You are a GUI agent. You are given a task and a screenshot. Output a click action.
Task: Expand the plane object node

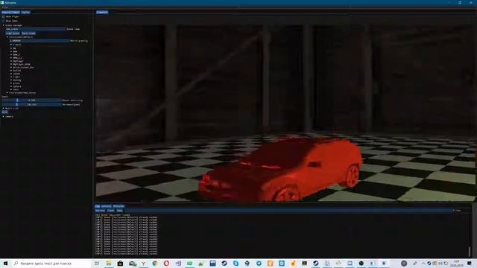(x=12, y=83)
